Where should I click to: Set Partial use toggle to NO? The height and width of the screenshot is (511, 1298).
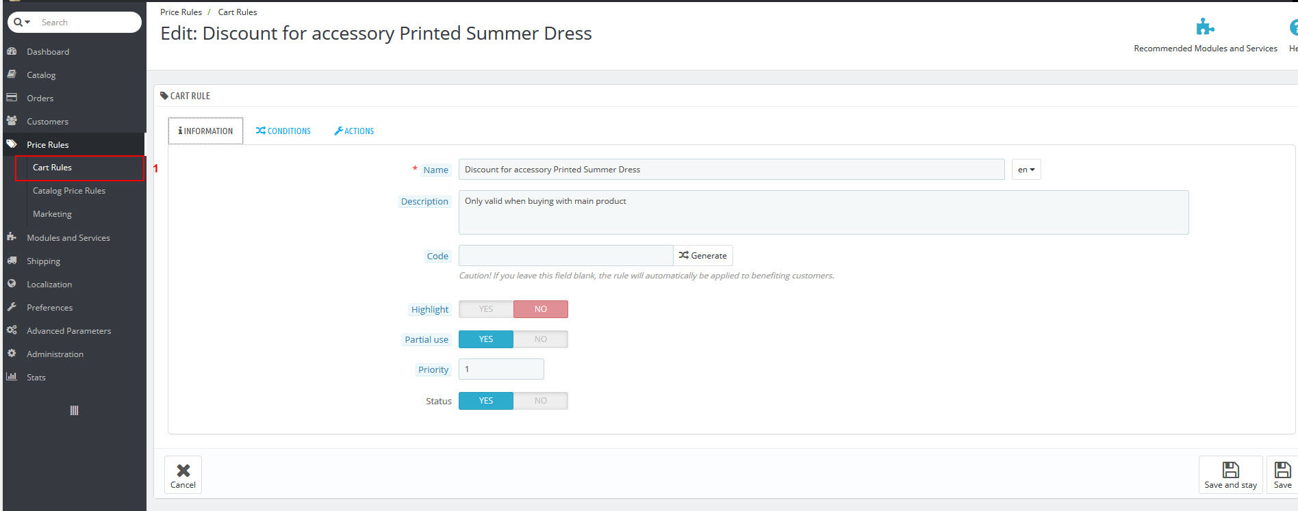coord(540,339)
